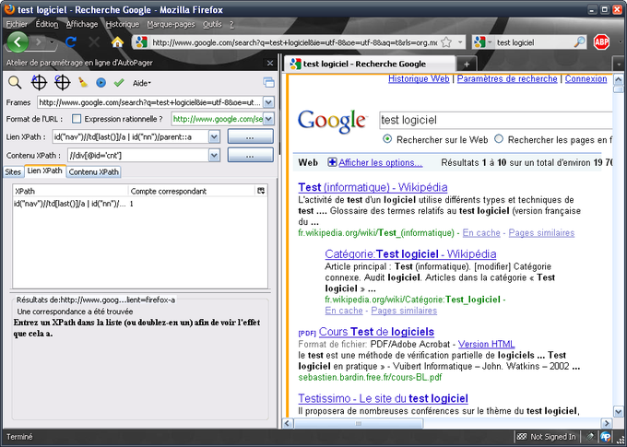627x447 pixels.
Task: Close the AutoPager workshop sidebar
Action: tap(270, 64)
